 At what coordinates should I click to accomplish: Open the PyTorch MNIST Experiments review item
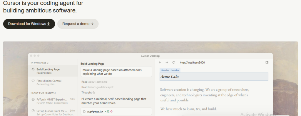click(53, 101)
